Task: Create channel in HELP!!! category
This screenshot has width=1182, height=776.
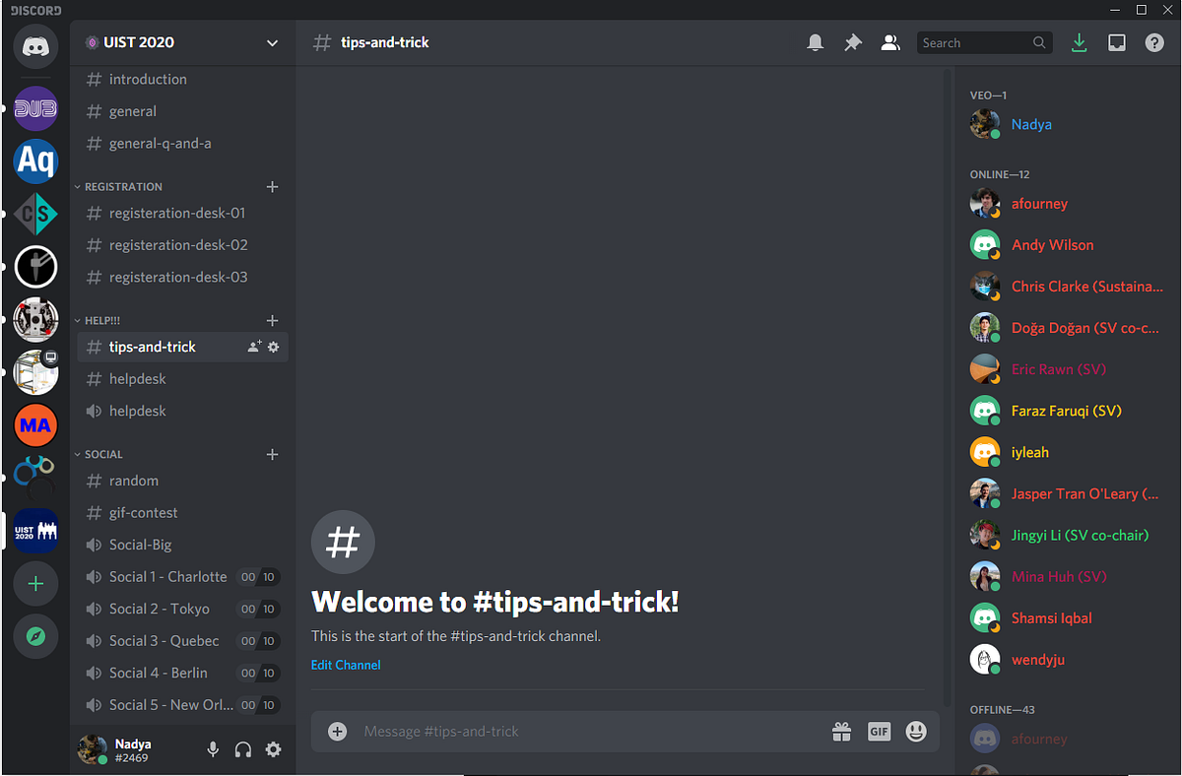Action: (x=273, y=320)
